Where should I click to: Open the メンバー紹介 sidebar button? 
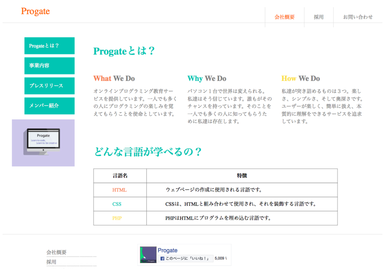point(49,106)
